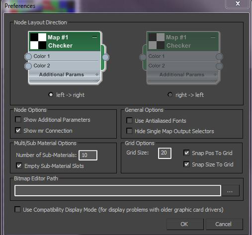Viewport: 252px width, 235px height.
Task: Disable Snap Pos To Grid
Action: point(186,153)
